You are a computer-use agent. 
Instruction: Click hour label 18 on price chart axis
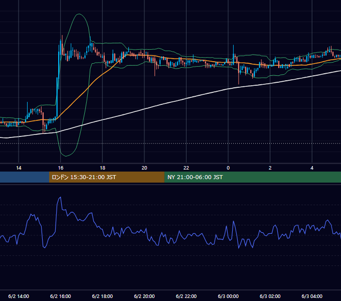tap(102, 168)
